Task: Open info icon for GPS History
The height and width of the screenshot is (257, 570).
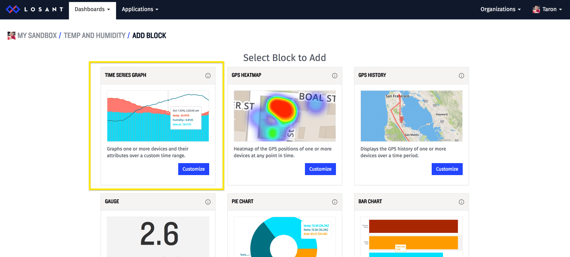Action: [x=461, y=75]
